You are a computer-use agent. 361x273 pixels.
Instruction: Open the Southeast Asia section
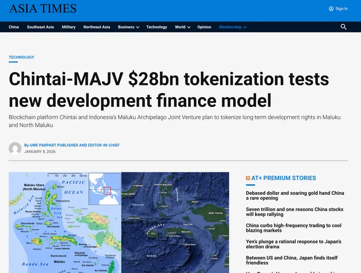pos(40,27)
